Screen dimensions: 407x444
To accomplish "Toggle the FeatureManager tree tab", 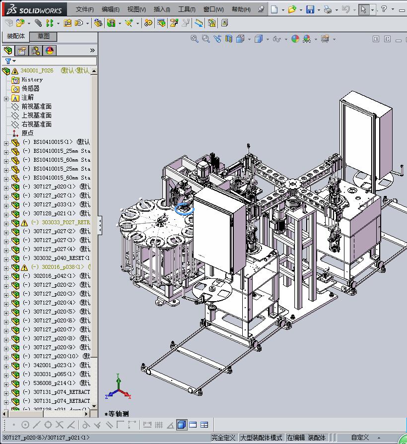I will point(8,51).
